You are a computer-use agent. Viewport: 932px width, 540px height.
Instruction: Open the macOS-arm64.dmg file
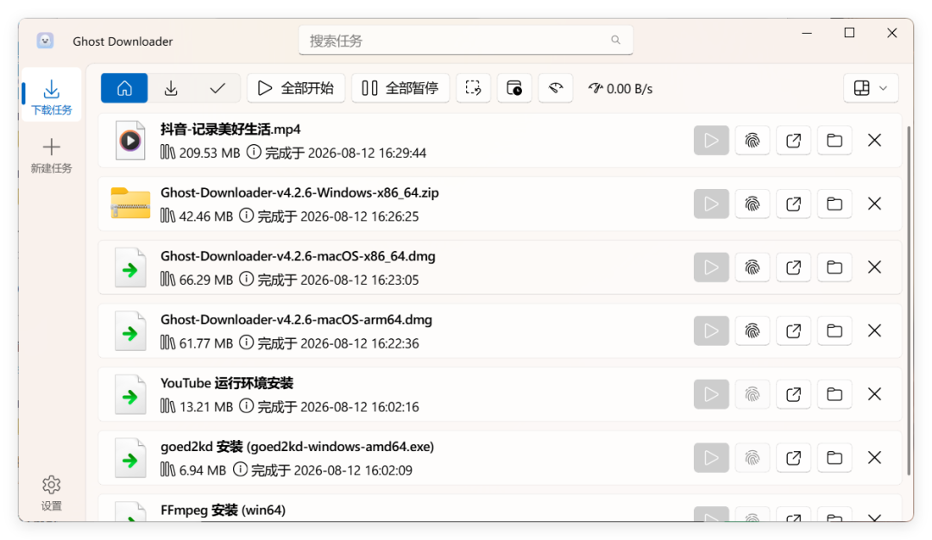(x=794, y=331)
